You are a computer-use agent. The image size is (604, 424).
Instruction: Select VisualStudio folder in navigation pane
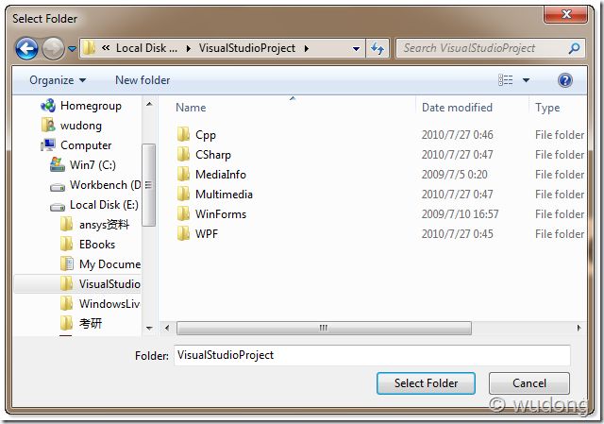109,284
